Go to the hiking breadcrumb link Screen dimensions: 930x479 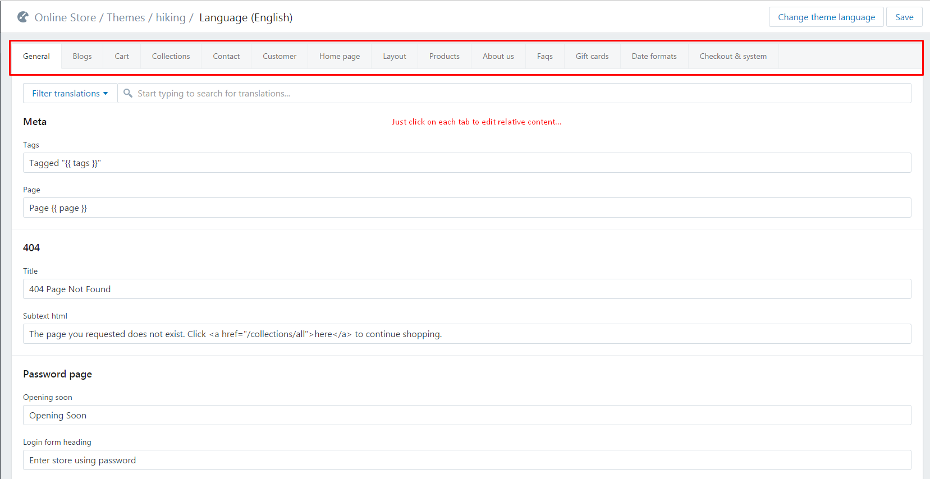click(171, 17)
